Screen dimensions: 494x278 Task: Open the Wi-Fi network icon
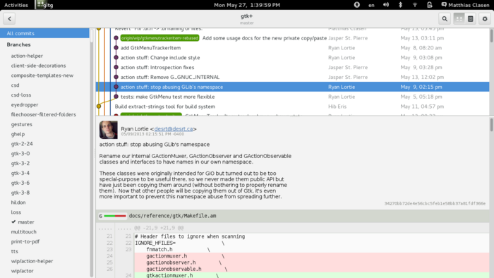click(x=415, y=5)
